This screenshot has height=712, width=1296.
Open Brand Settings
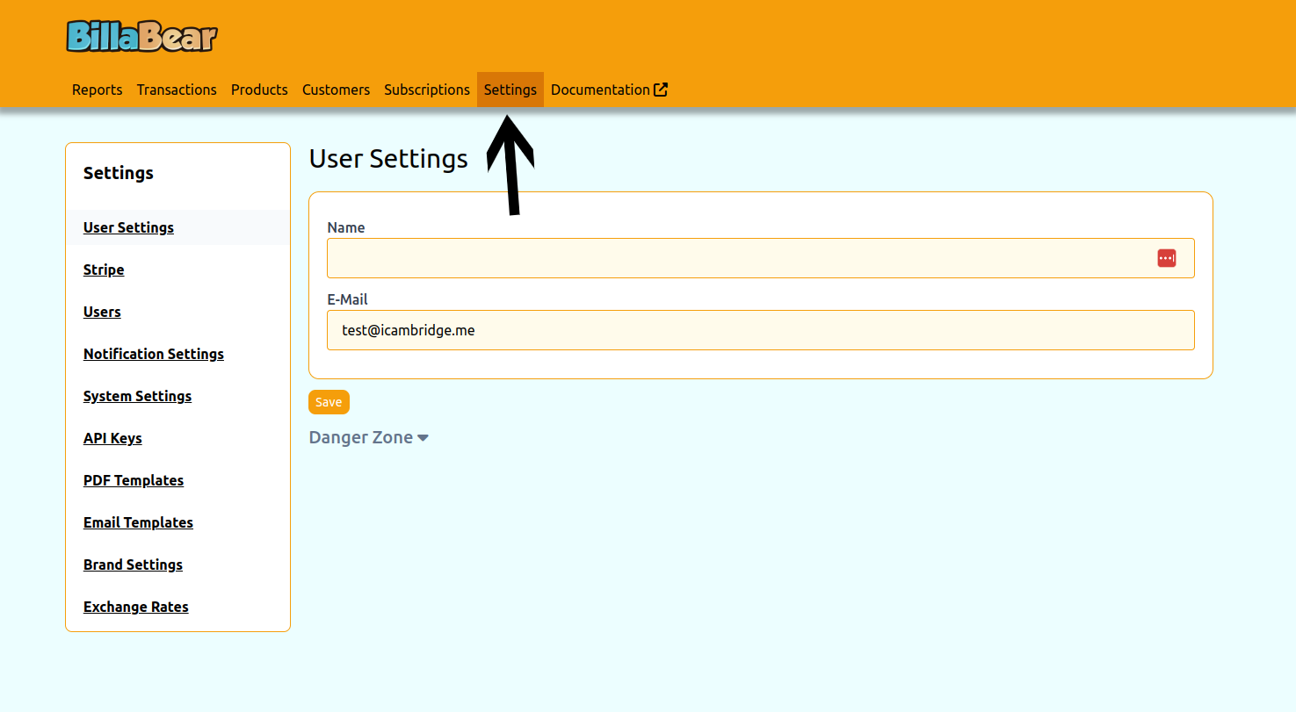[x=133, y=565]
